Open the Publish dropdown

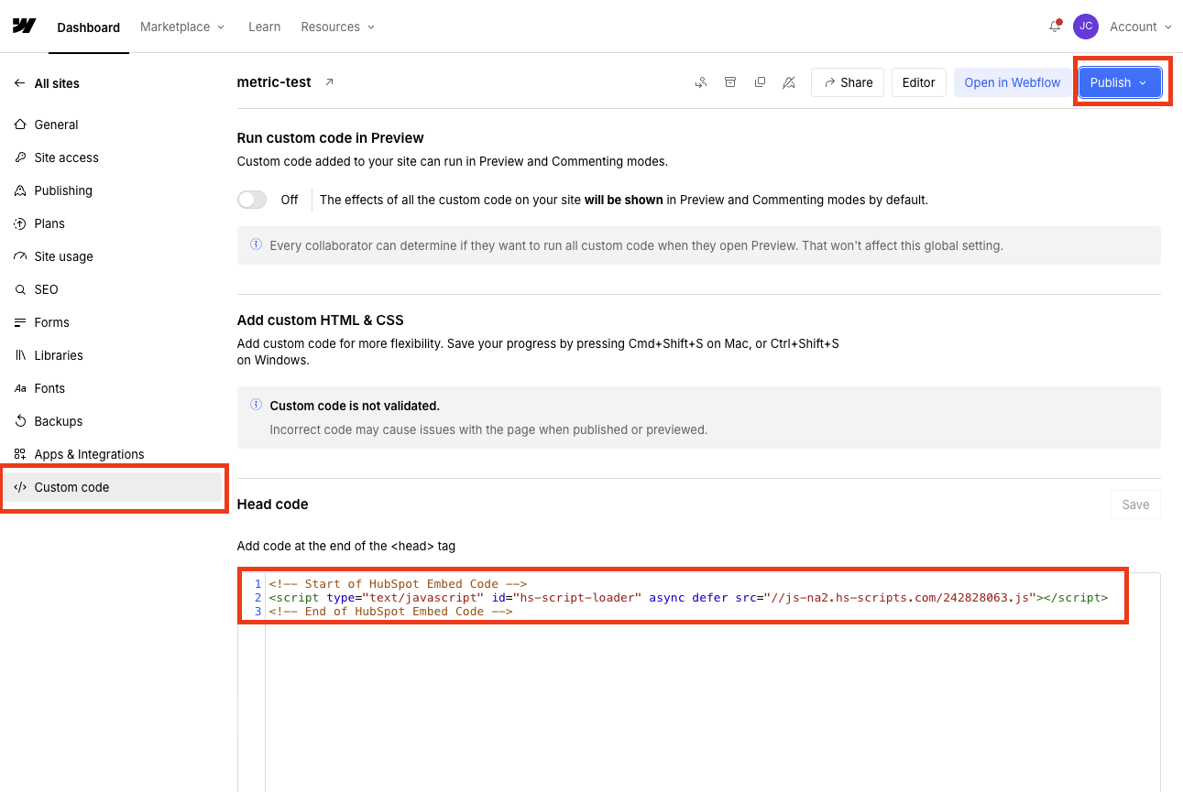1120,82
